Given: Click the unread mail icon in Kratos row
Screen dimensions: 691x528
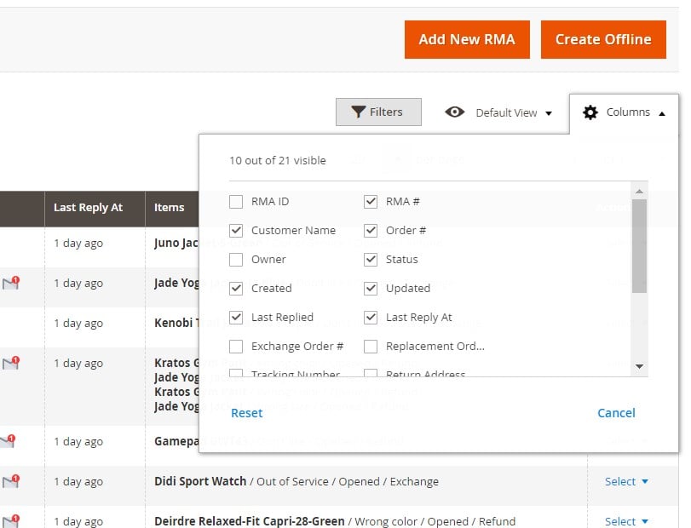Looking at the screenshot, I should (11, 363).
